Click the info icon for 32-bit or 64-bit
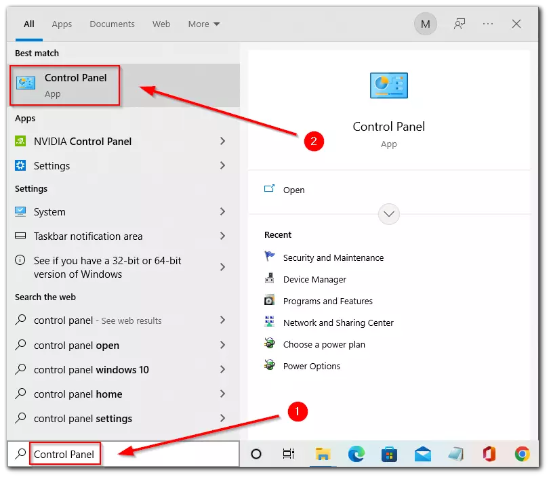The width and height of the screenshot is (551, 479). [x=20, y=260]
